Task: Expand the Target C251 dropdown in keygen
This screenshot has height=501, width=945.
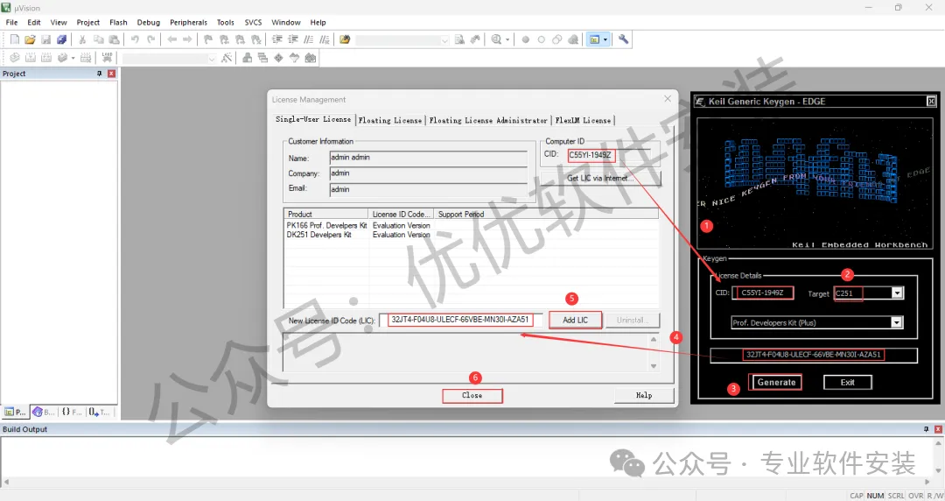Action: (897, 293)
